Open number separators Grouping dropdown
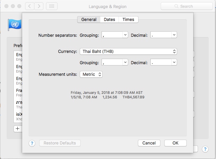Viewport: 216px width, 159px height. pyautogui.click(x=115, y=35)
